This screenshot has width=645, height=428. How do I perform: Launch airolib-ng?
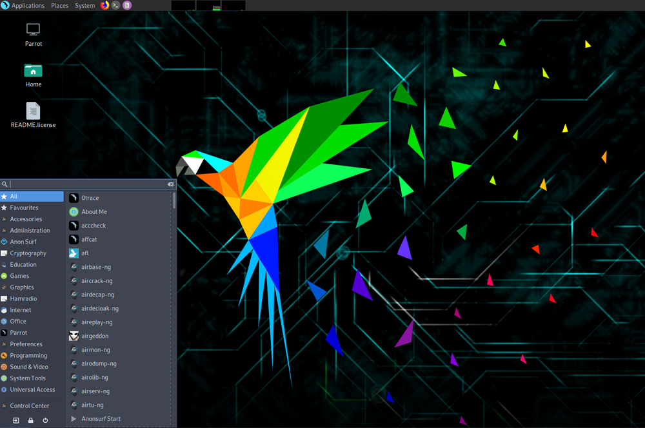[119, 378]
